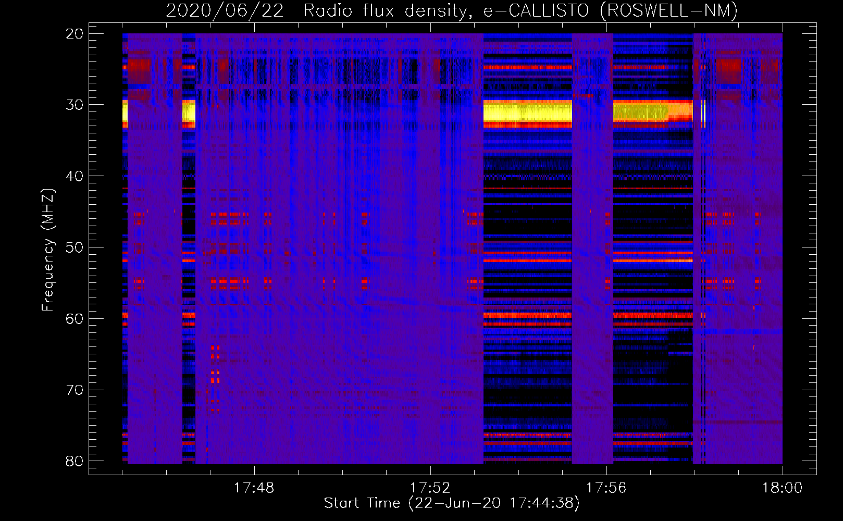The height and width of the screenshot is (521, 843).
Task: Click the 'Frequency (MHZ)' axis label
Action: tap(48, 250)
